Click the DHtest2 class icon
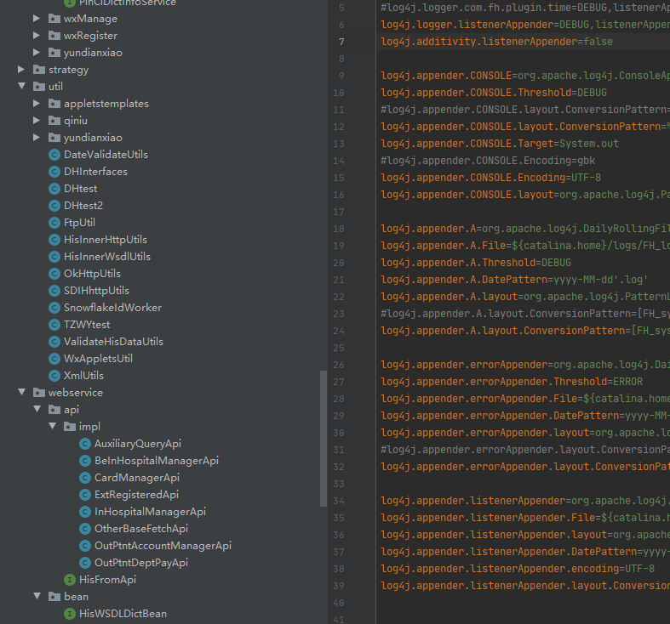The image size is (670, 624). pyautogui.click(x=54, y=206)
